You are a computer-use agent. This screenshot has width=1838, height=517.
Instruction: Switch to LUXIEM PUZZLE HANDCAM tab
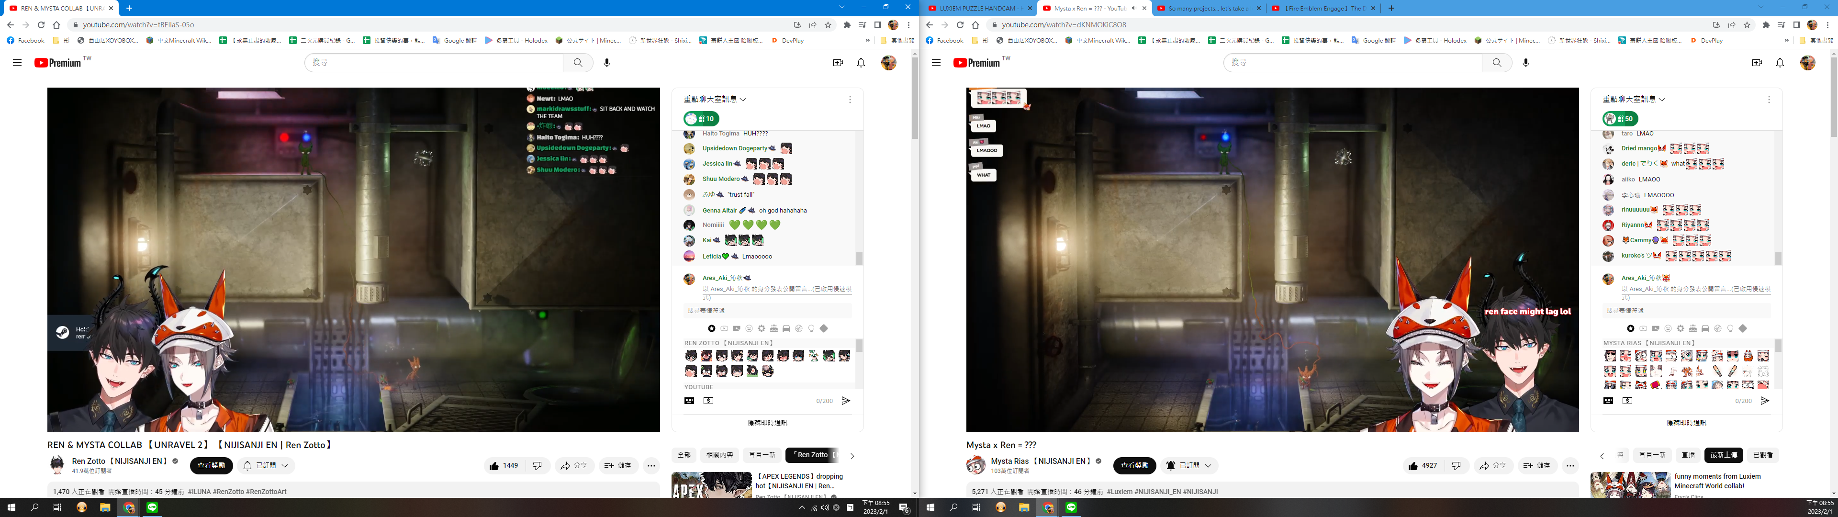(x=978, y=9)
